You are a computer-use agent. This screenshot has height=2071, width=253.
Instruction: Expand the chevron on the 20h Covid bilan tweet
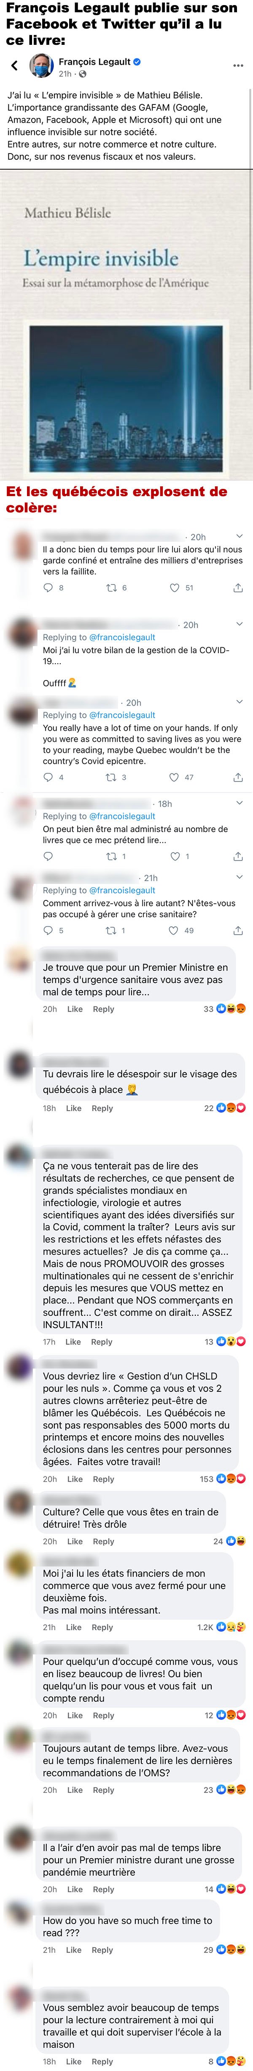tap(239, 624)
